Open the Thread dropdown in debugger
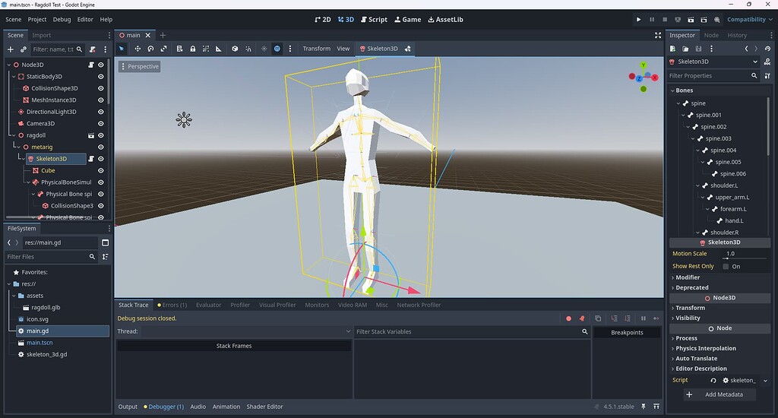This screenshot has height=418, width=778. coord(247,331)
